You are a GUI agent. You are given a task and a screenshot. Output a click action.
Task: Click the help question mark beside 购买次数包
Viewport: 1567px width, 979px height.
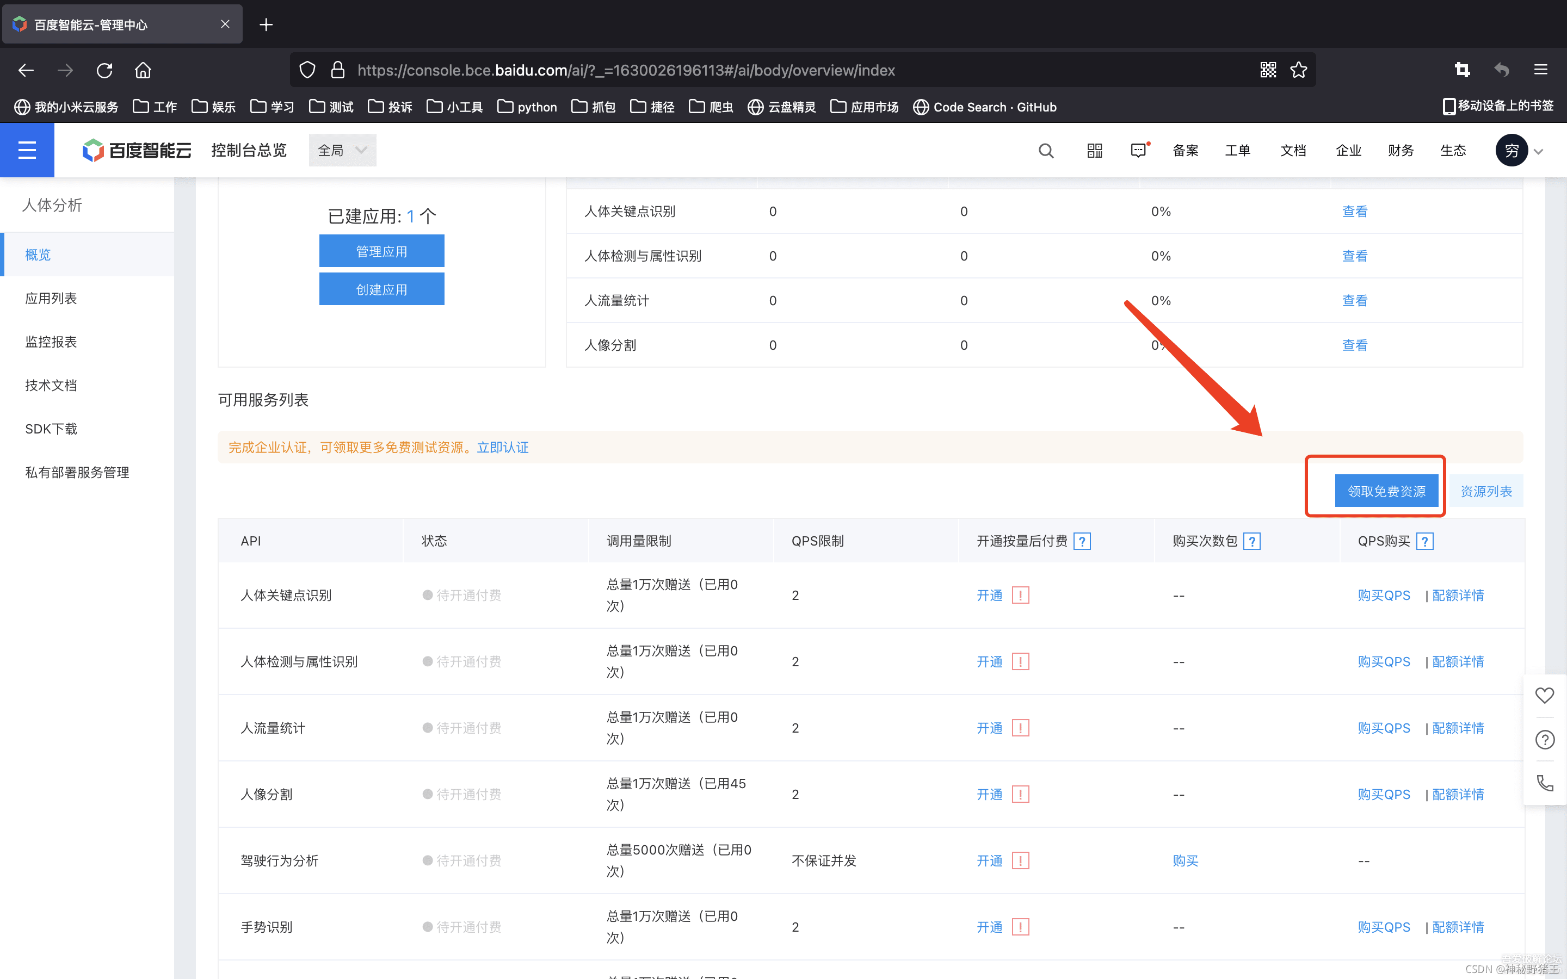[1253, 541]
